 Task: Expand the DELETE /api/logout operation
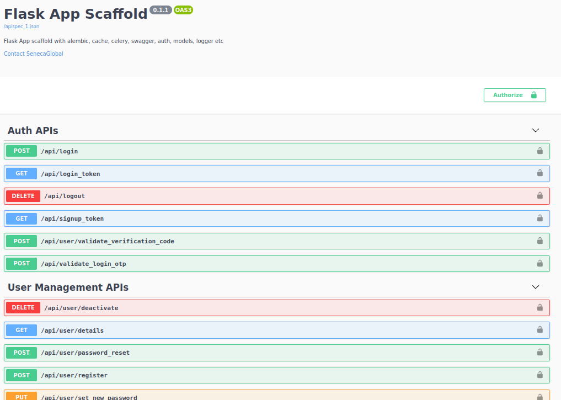coord(276,196)
